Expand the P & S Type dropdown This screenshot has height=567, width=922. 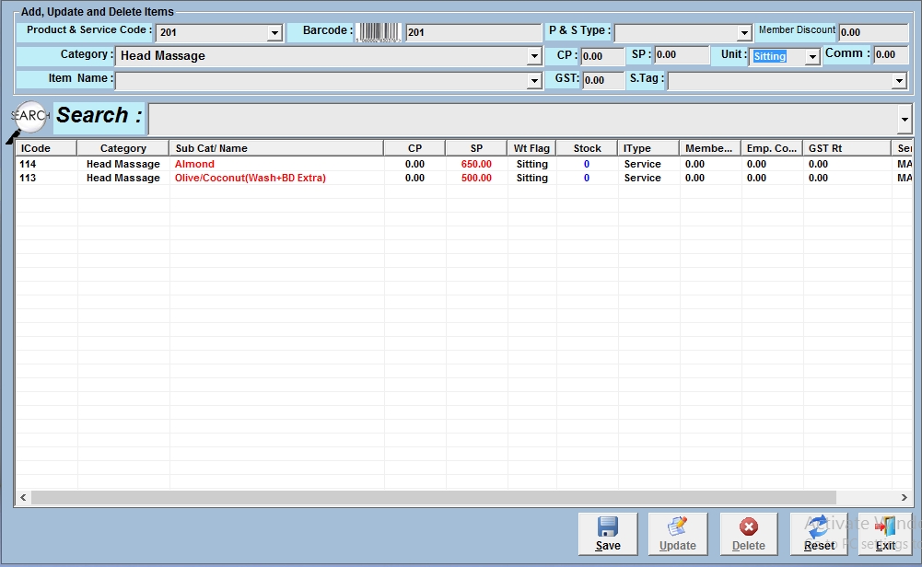(744, 33)
